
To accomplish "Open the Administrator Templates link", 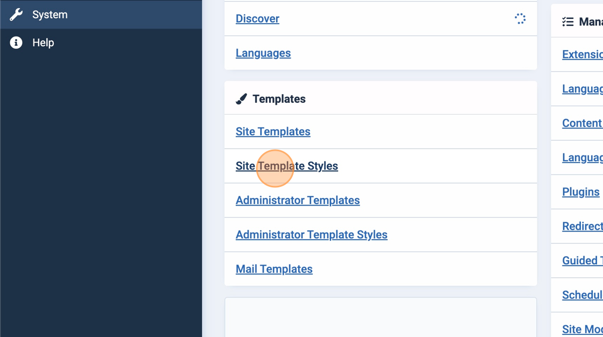I will tap(298, 200).
